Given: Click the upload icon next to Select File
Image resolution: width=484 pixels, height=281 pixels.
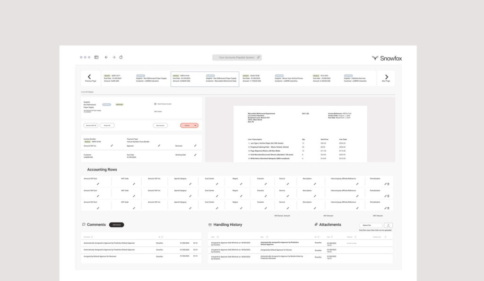Looking at the screenshot, I should click(x=388, y=225).
